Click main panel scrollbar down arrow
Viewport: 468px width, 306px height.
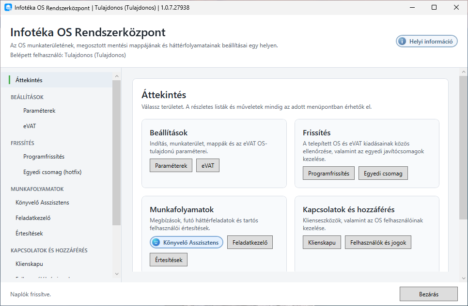[464, 278]
